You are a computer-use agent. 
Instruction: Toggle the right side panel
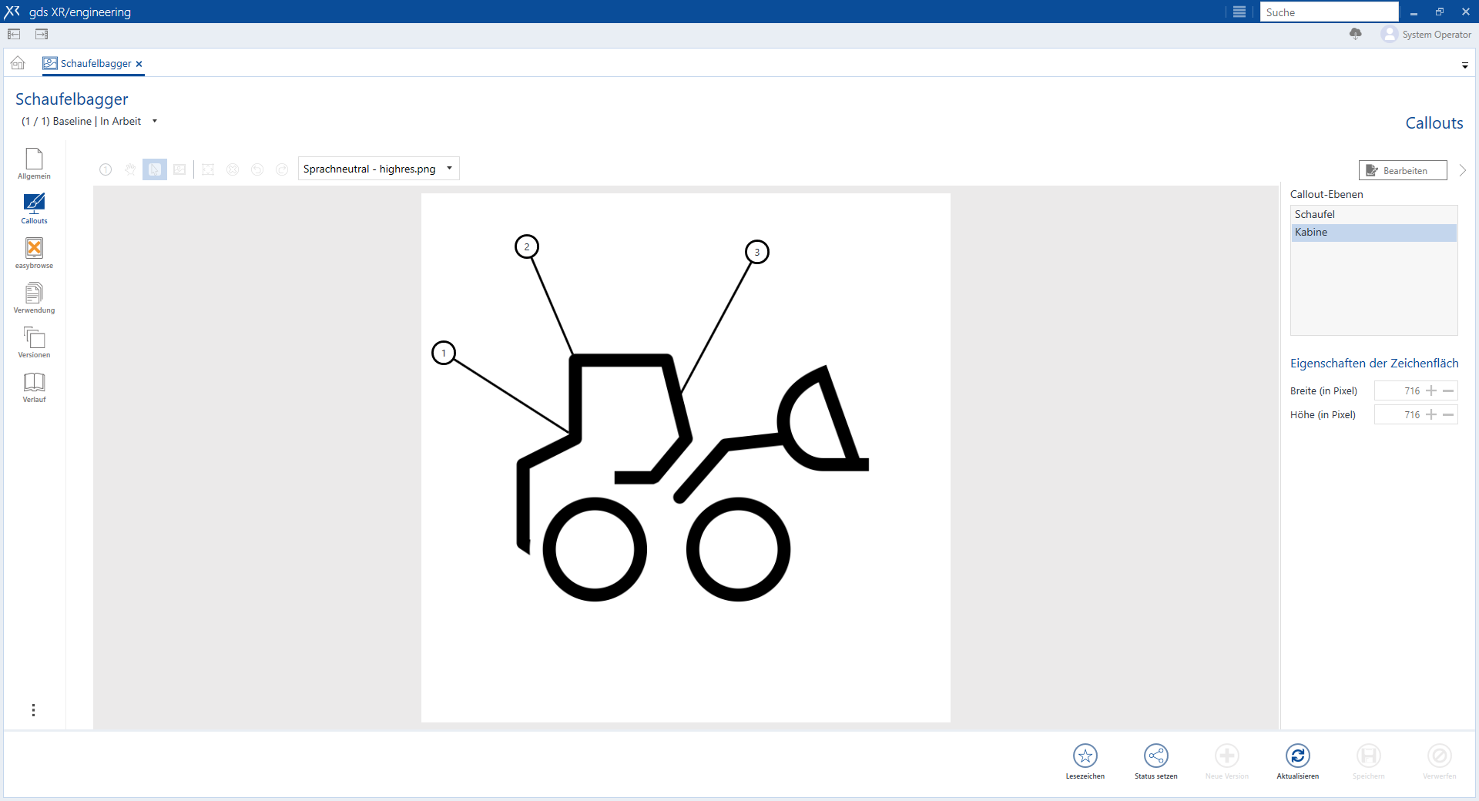click(x=42, y=34)
